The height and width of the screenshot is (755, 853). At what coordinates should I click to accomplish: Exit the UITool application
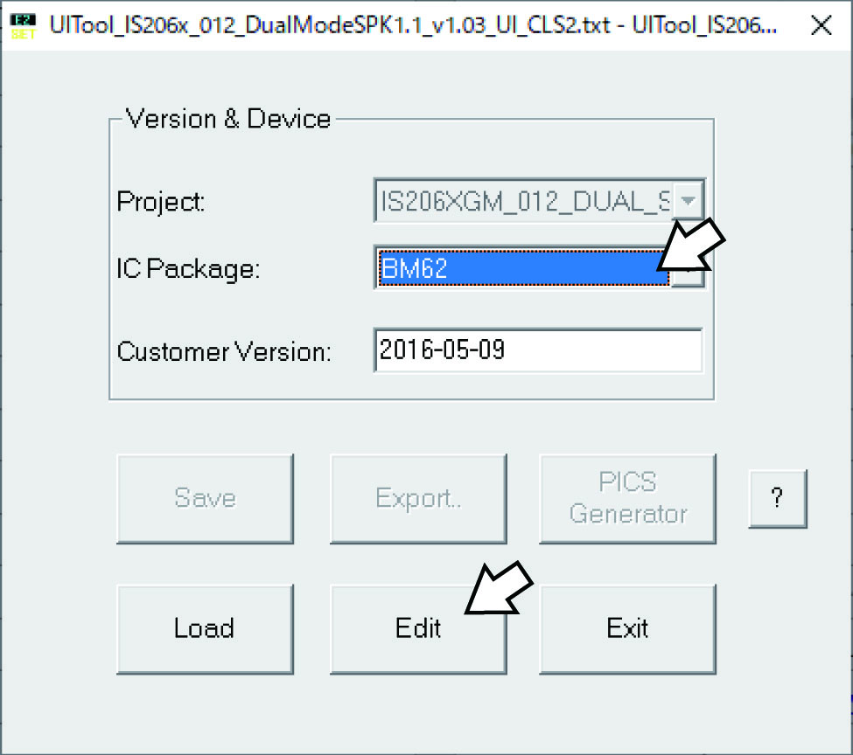pos(628,629)
